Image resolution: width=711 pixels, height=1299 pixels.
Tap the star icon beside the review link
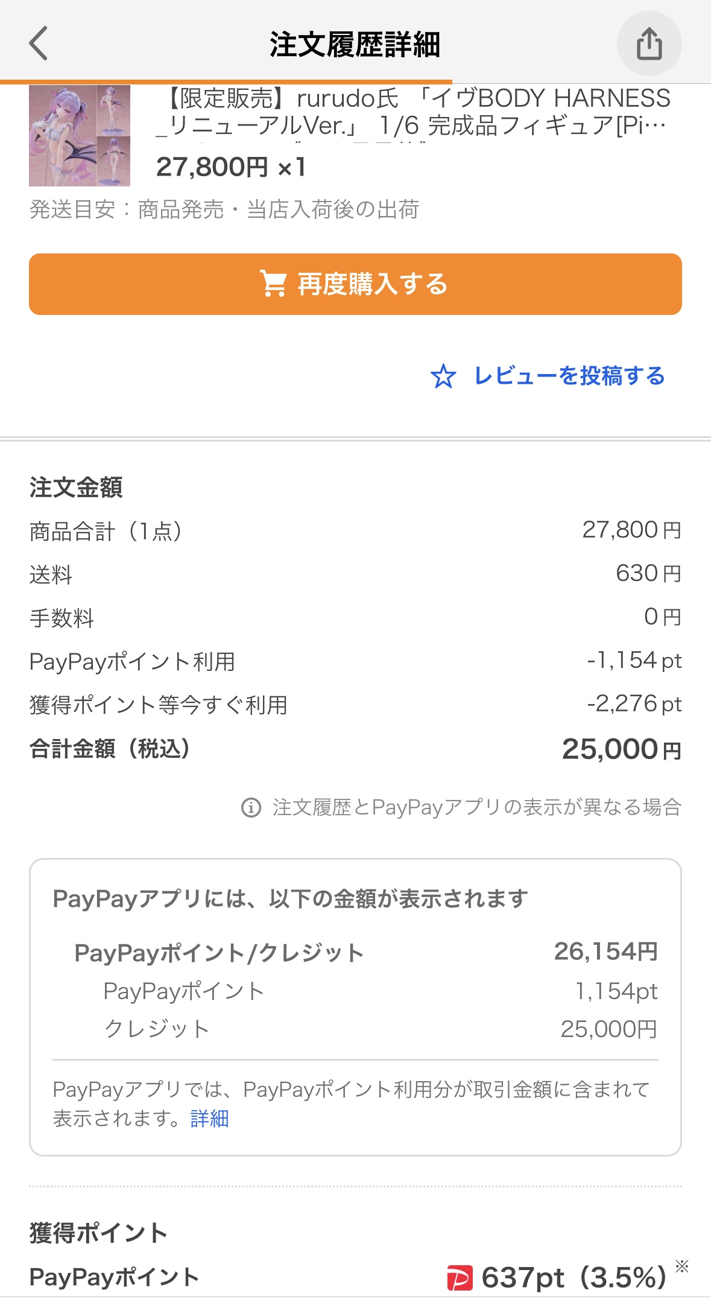(443, 376)
